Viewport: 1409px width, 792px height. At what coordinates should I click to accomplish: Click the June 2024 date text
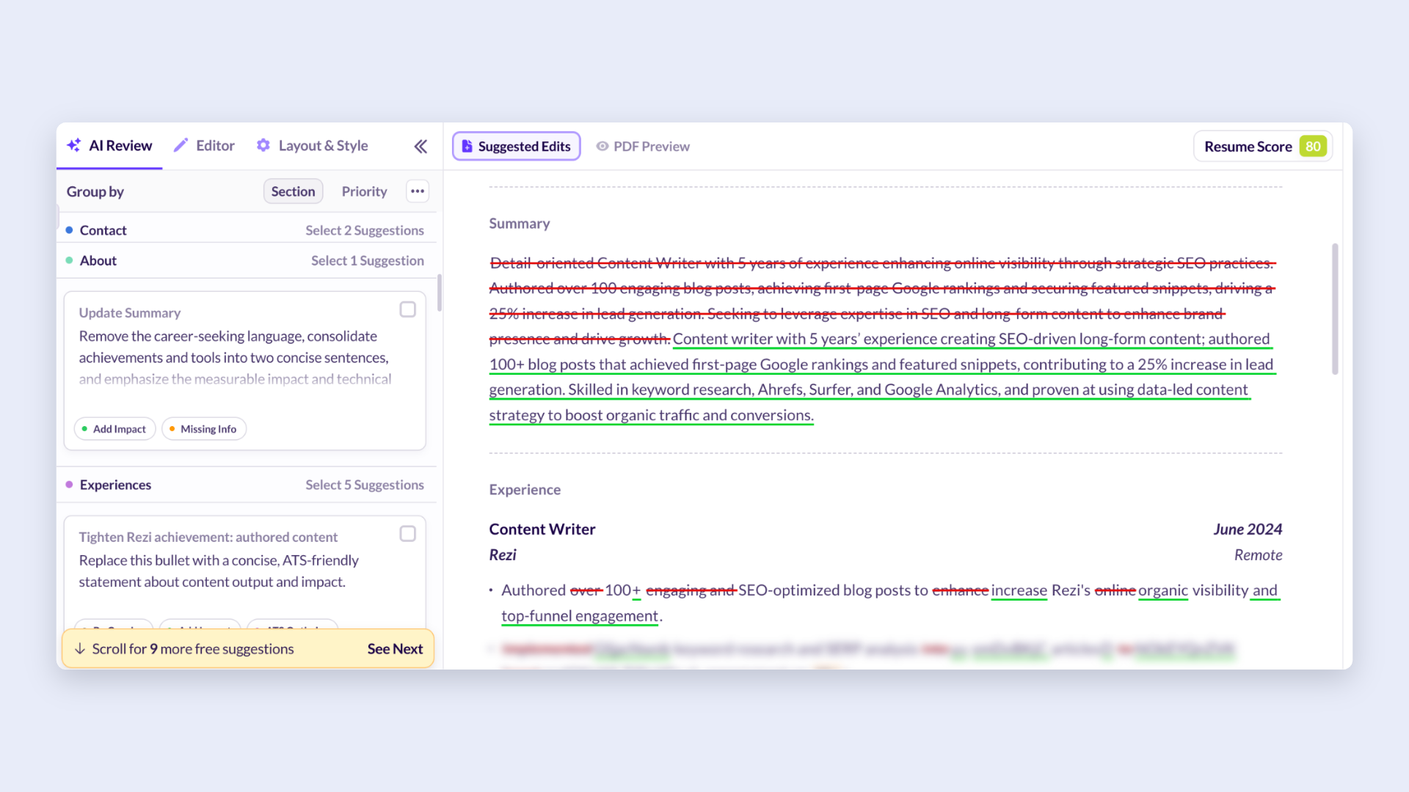pyautogui.click(x=1248, y=529)
